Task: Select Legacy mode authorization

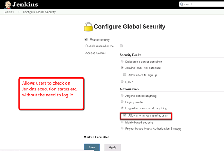Action: [x=122, y=102]
